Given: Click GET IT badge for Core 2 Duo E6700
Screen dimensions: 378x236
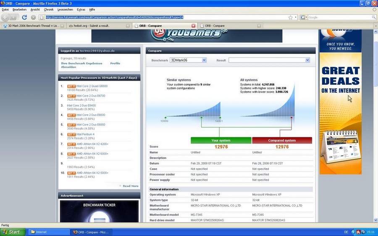Looking at the screenshot, I should 71,96.
